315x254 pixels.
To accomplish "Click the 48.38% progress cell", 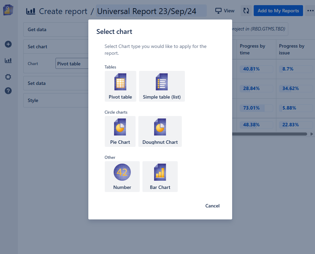I will [x=256, y=125].
